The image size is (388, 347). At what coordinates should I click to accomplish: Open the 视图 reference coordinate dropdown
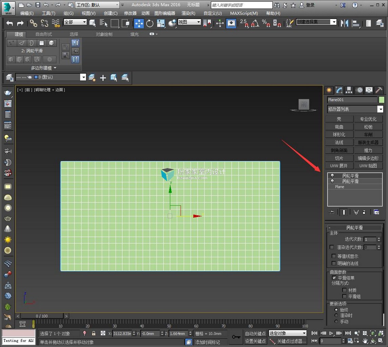pos(189,22)
